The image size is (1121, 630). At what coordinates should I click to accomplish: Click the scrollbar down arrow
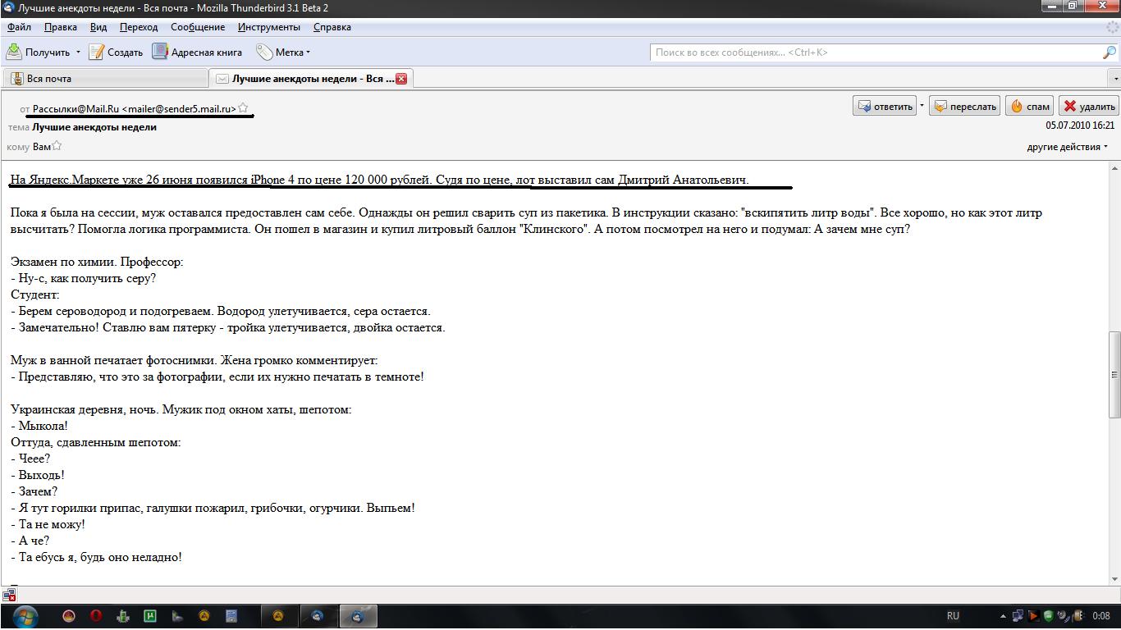[x=1114, y=579]
